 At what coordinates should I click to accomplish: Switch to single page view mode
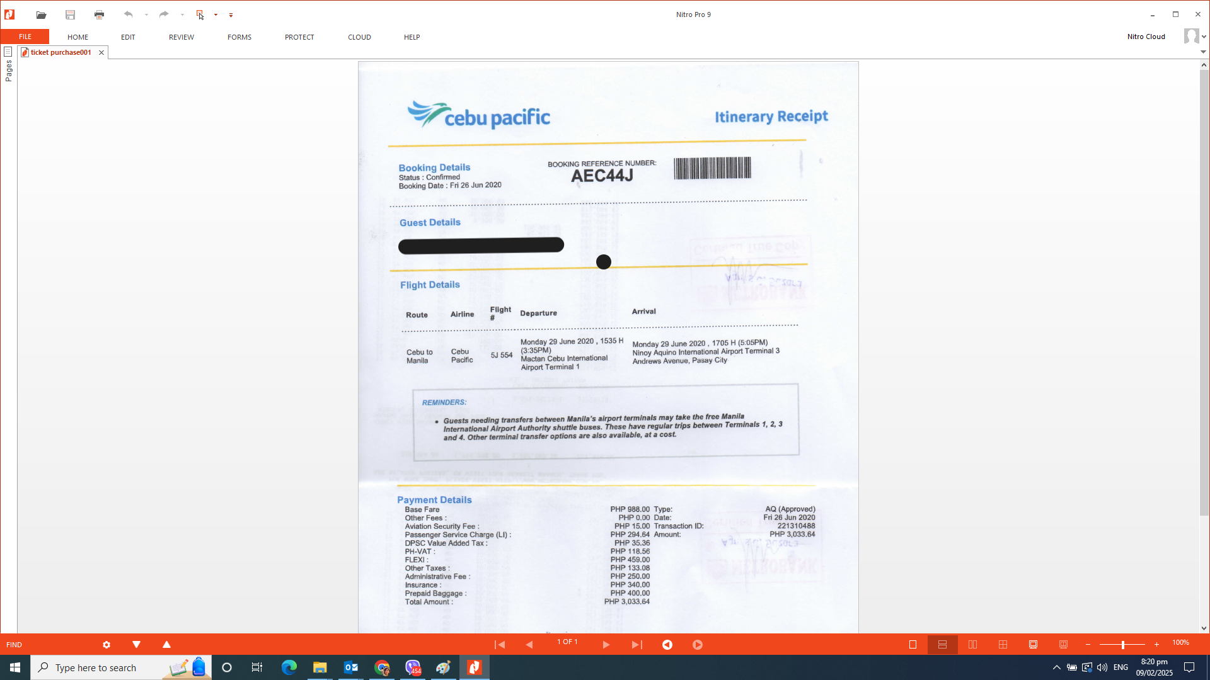913,644
